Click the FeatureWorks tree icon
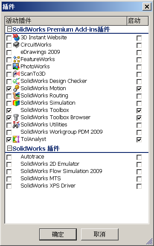Image resolution: width=154 pixels, height=246 pixels. (x=16, y=59)
